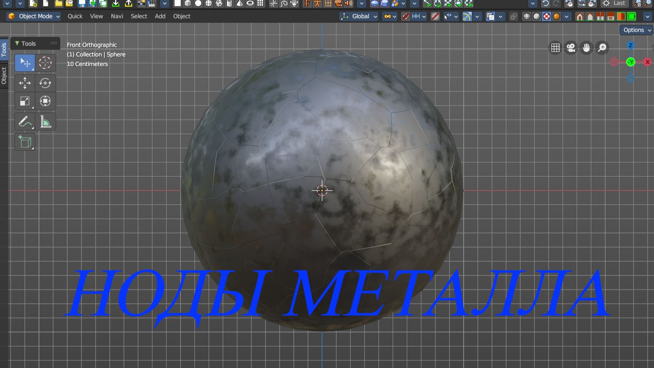Screen dimensions: 654x368
Task: Click the render image camera icon
Action: click(x=142, y=3)
